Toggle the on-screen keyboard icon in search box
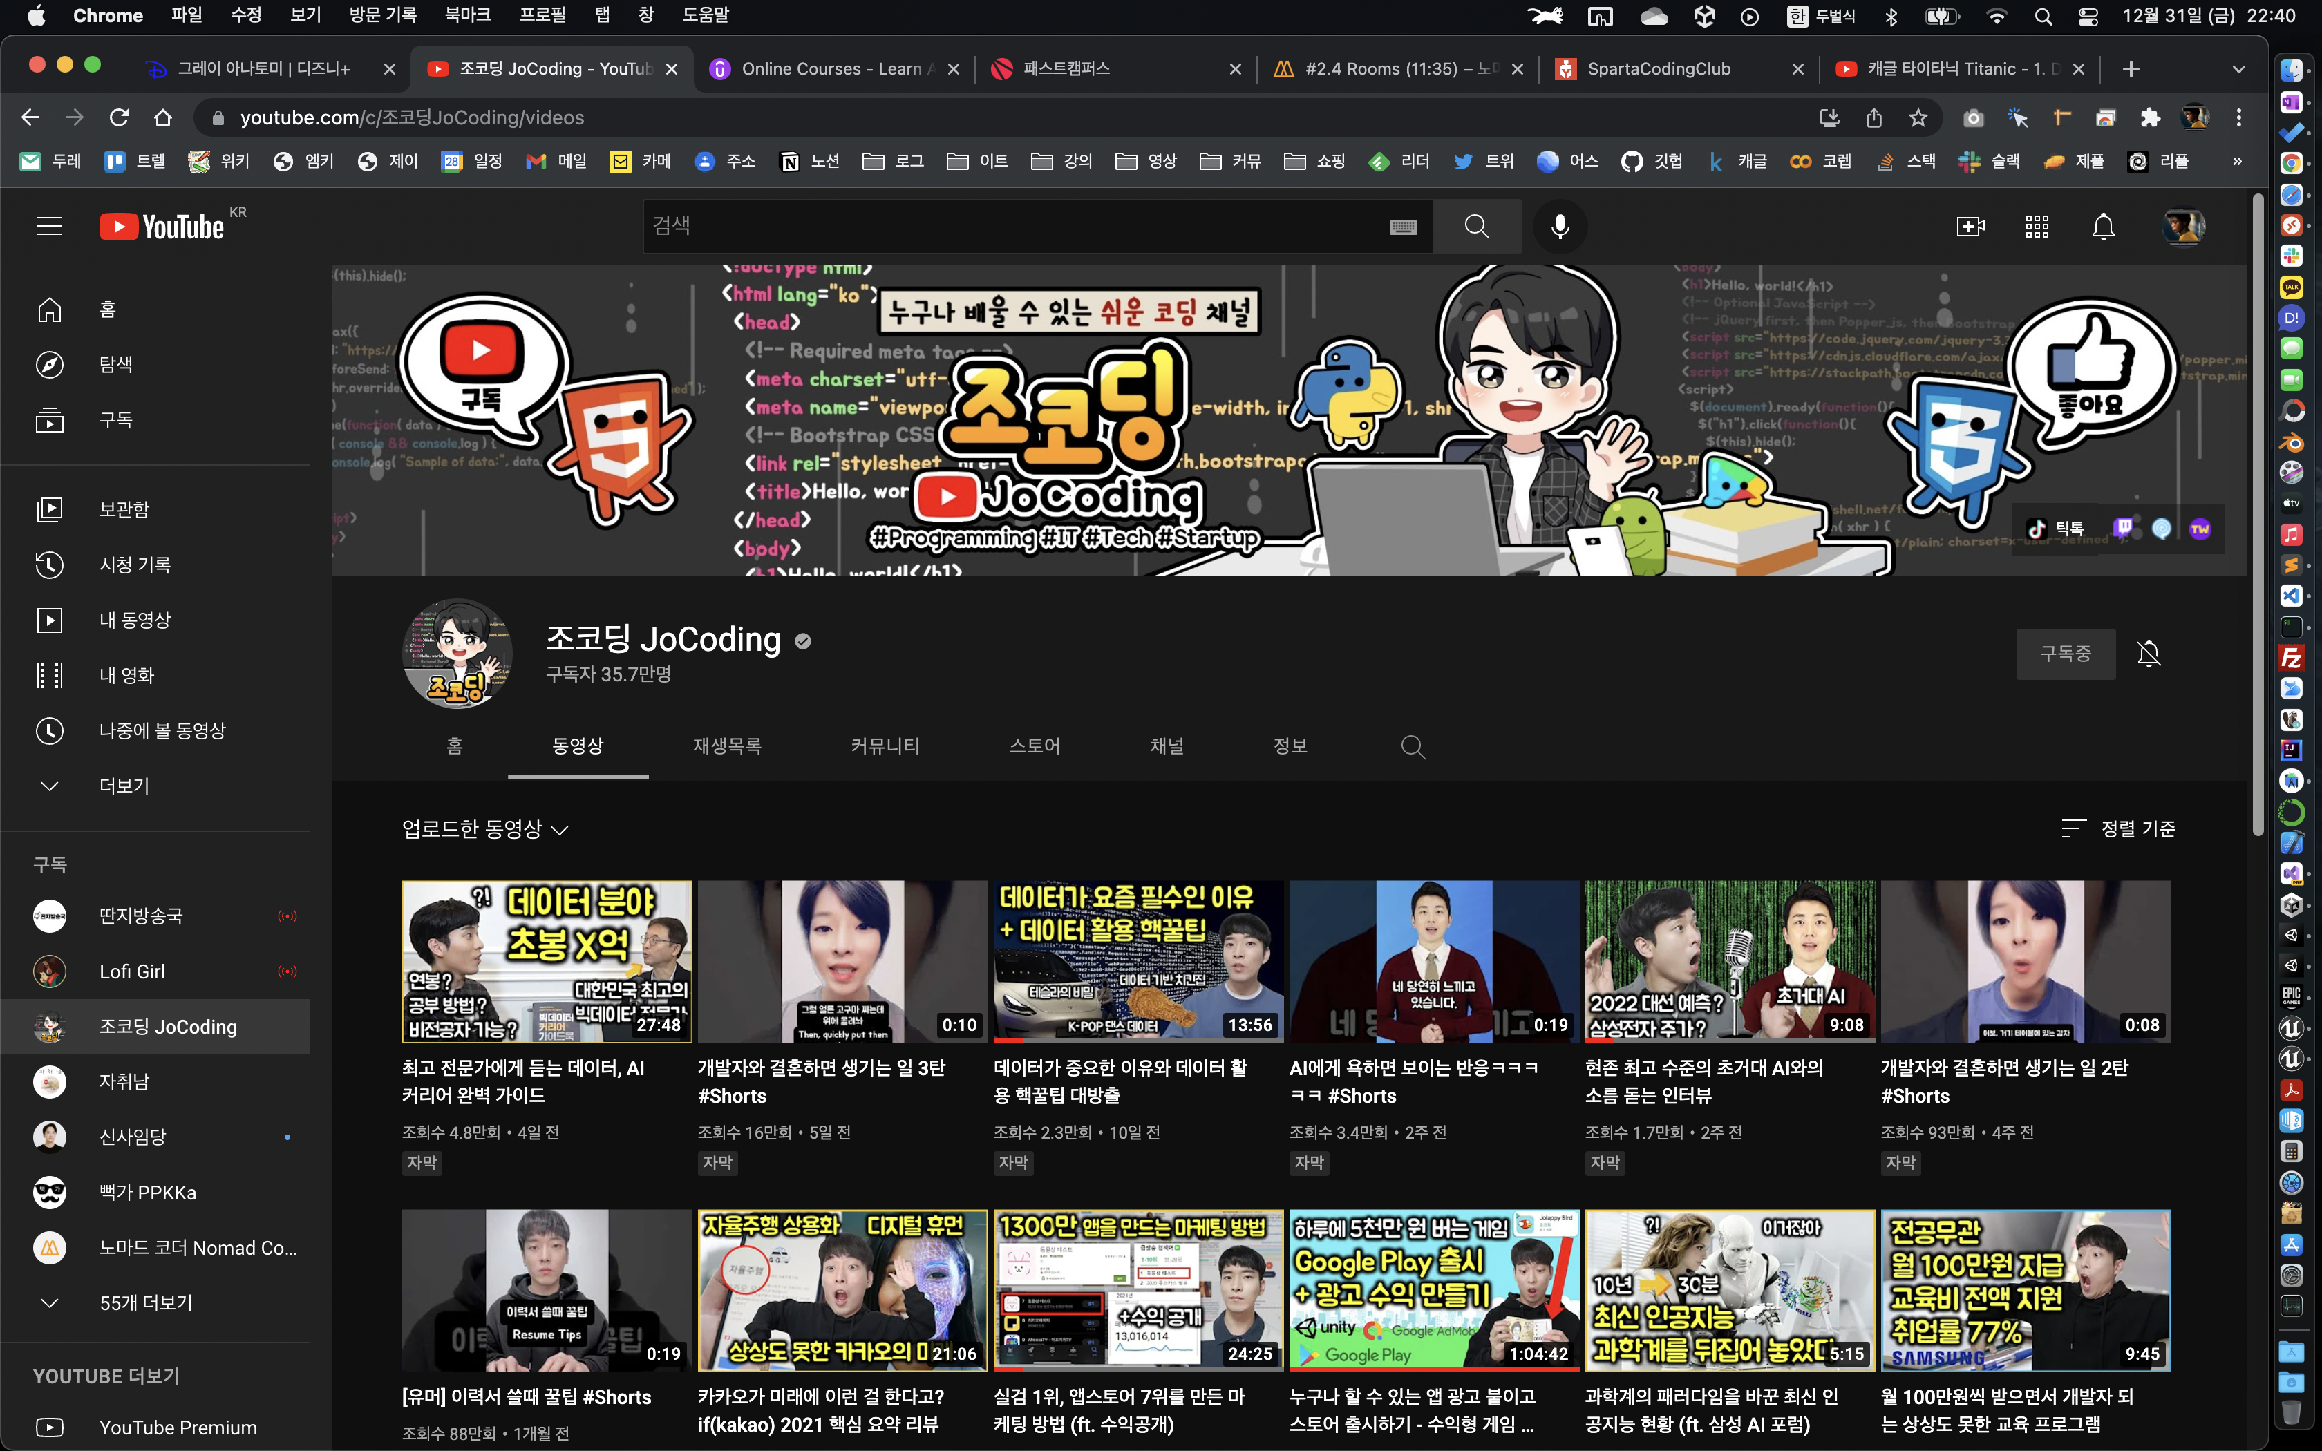 coord(1403,227)
